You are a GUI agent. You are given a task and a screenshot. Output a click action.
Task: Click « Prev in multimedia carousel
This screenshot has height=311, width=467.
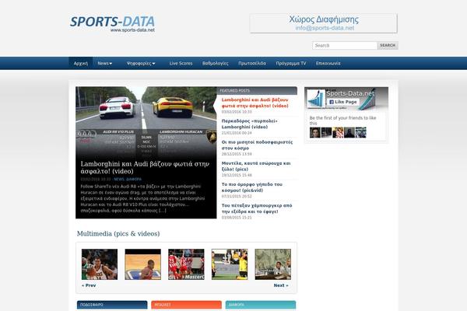coord(89,285)
